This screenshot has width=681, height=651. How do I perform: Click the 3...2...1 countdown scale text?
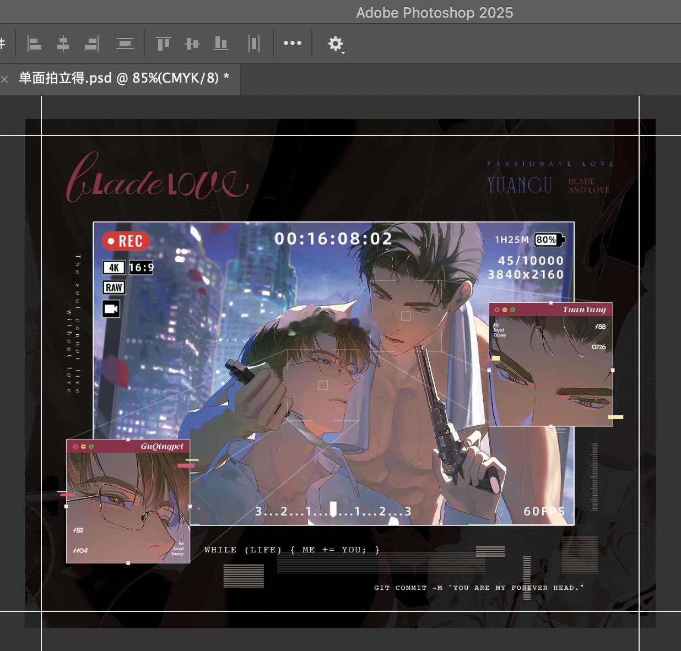click(x=333, y=511)
